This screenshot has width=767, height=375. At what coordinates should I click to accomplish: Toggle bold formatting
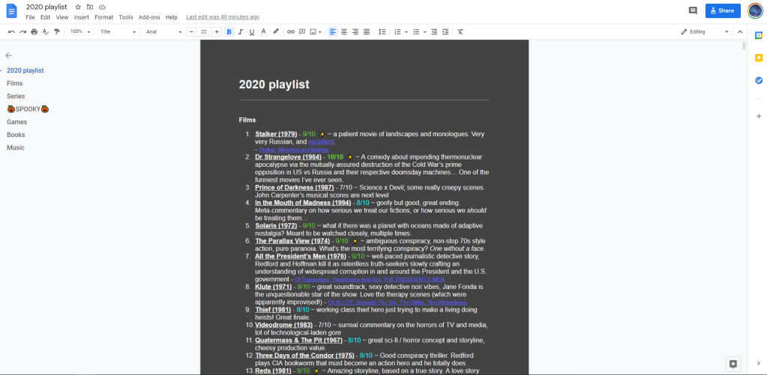[x=229, y=32]
